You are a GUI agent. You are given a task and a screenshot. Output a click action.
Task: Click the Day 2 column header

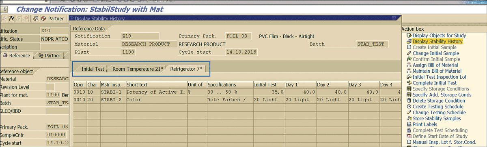pos(332,85)
